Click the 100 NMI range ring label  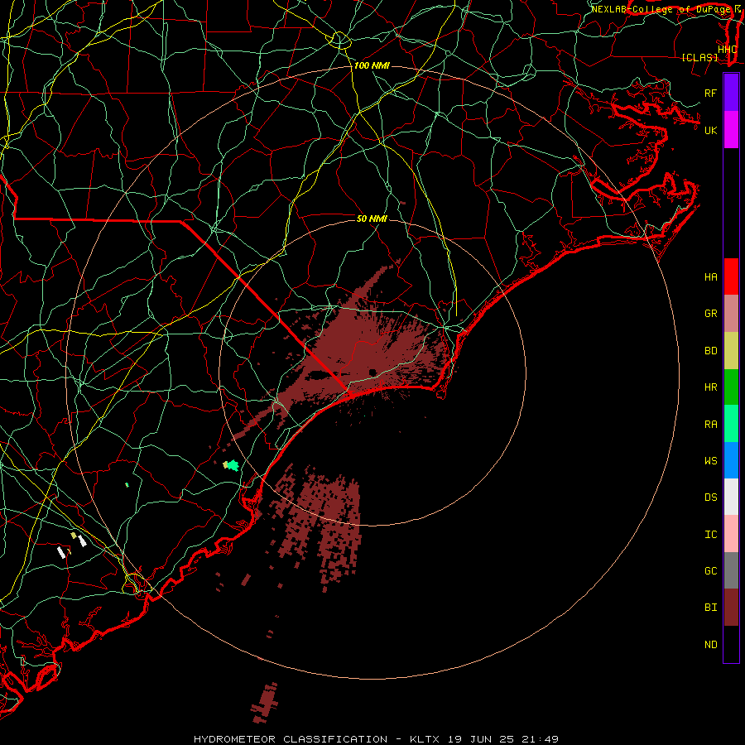[x=372, y=65]
